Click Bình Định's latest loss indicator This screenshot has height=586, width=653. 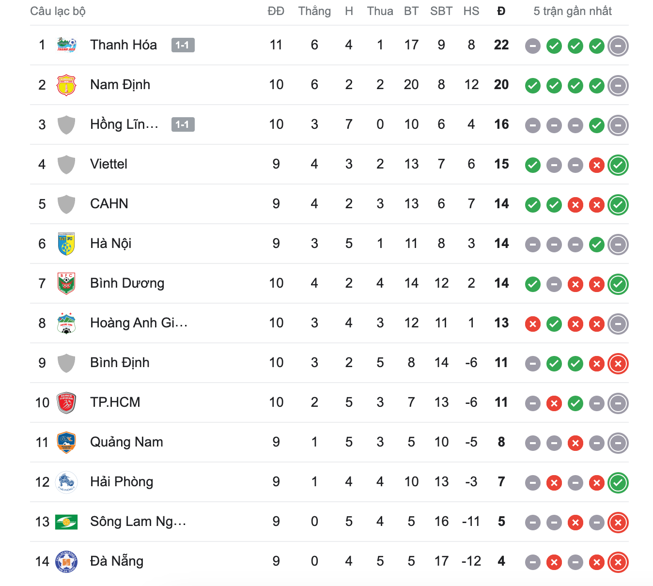pyautogui.click(x=618, y=364)
